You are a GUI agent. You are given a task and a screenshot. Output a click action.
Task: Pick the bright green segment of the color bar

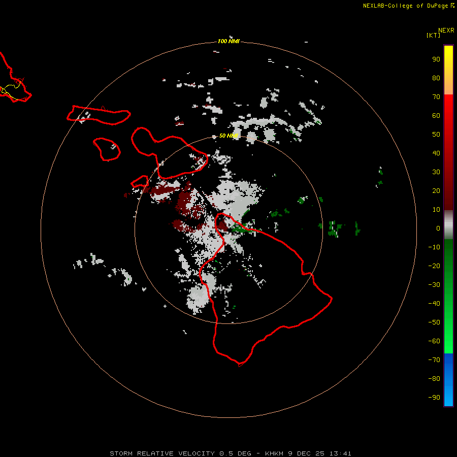[x=448, y=335]
